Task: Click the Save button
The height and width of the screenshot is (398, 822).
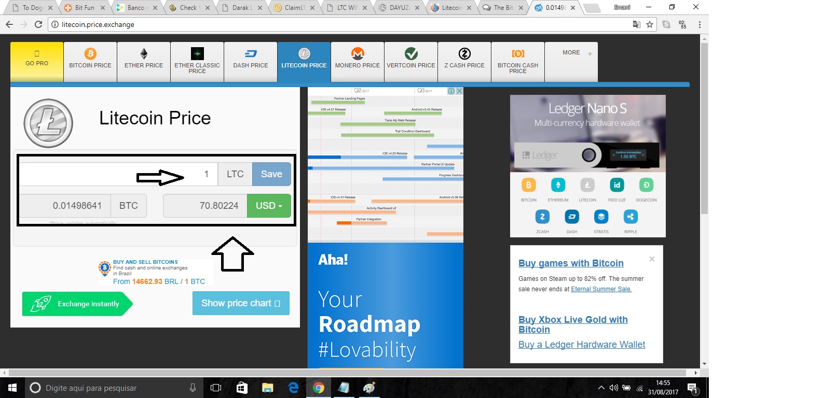Action: [x=271, y=174]
